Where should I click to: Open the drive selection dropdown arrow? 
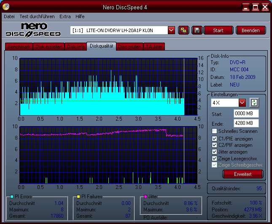pyautogui.click(x=171, y=30)
